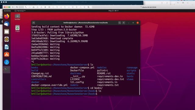Click 'pylintrc' in the listing

(x=102, y=71)
